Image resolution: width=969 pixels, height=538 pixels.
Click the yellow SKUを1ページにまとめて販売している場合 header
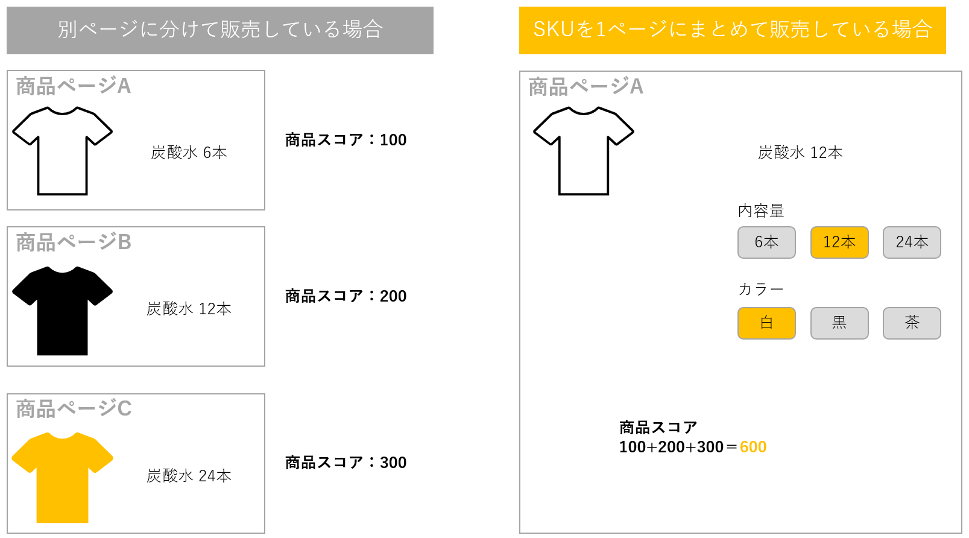[733, 30]
